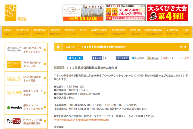The height and width of the screenshot is (129, 193).
Task: Open the SCHEDULE menu item
Action: tap(23, 32)
